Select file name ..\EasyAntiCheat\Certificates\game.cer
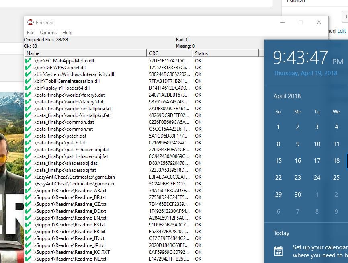Image resolution: width=348 pixels, height=263 pixels. point(73,184)
